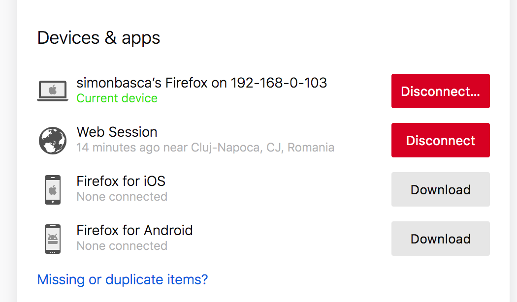
Task: Click None connected under Firefox for iOS
Action: coord(122,197)
